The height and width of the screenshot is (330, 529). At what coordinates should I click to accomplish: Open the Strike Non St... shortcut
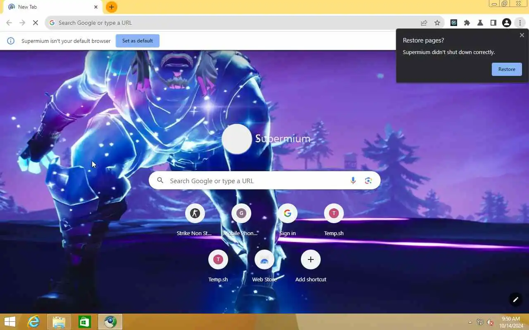[x=195, y=219]
